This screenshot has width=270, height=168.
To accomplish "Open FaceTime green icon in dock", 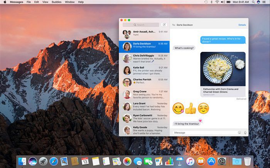I will point(148,161).
